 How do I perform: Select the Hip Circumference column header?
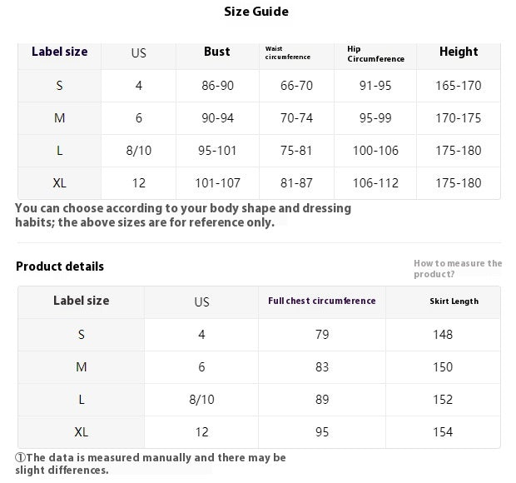(375, 54)
